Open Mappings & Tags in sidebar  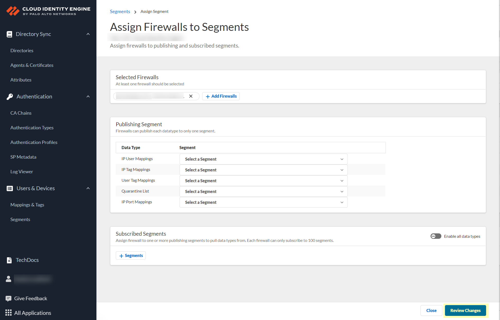(x=27, y=205)
